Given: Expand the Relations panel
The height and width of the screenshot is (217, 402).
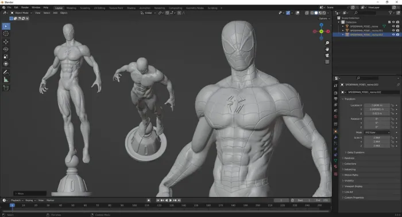Looking at the screenshot, I should click(349, 158).
